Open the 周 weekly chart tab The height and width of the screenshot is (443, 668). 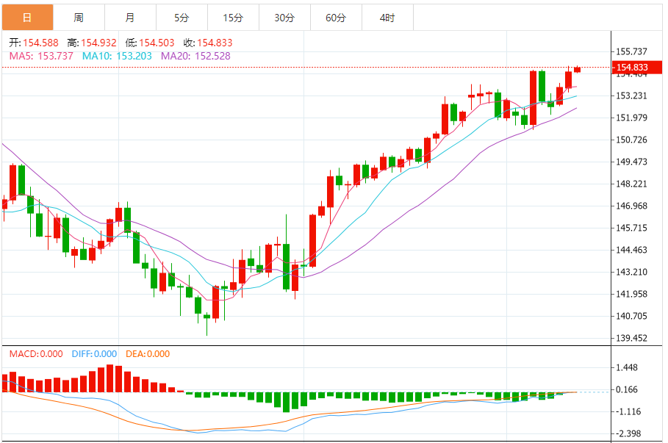[79, 17]
